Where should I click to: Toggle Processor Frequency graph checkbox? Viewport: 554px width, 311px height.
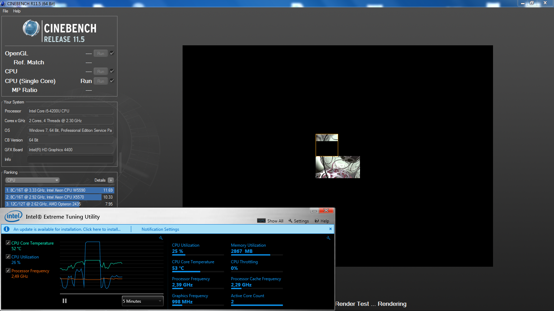(8, 271)
